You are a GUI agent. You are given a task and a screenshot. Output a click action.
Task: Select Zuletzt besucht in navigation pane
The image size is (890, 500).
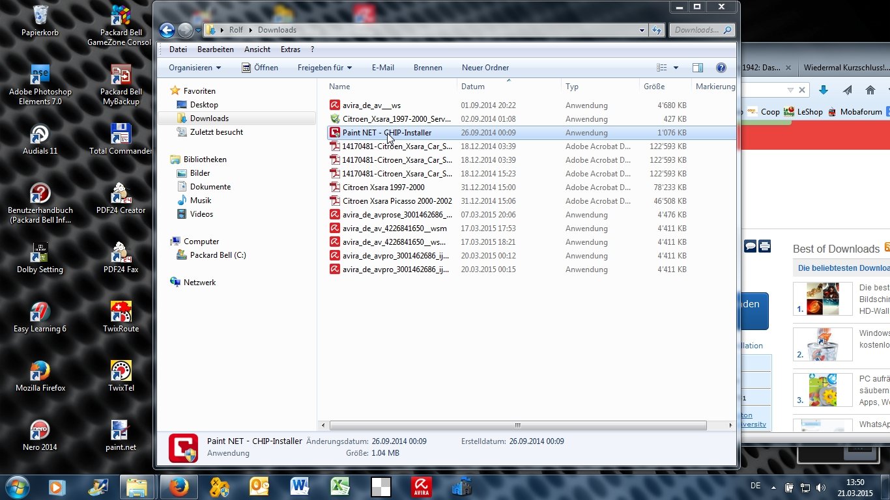pos(216,132)
